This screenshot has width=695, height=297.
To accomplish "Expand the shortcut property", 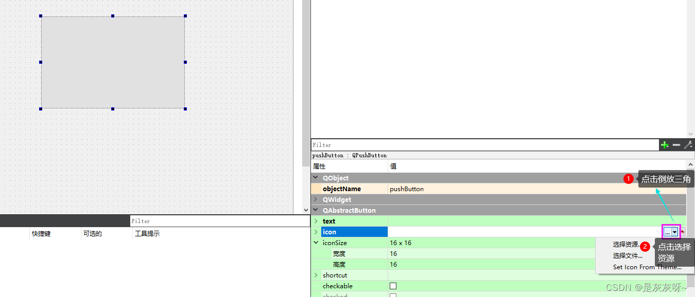I will pos(316,275).
